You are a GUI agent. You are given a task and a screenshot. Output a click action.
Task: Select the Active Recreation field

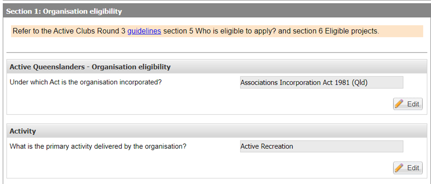pos(321,147)
